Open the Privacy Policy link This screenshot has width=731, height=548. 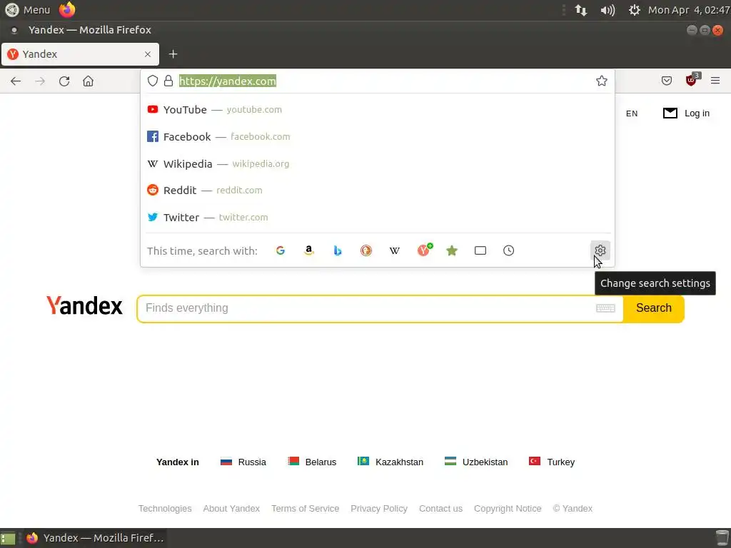379,508
